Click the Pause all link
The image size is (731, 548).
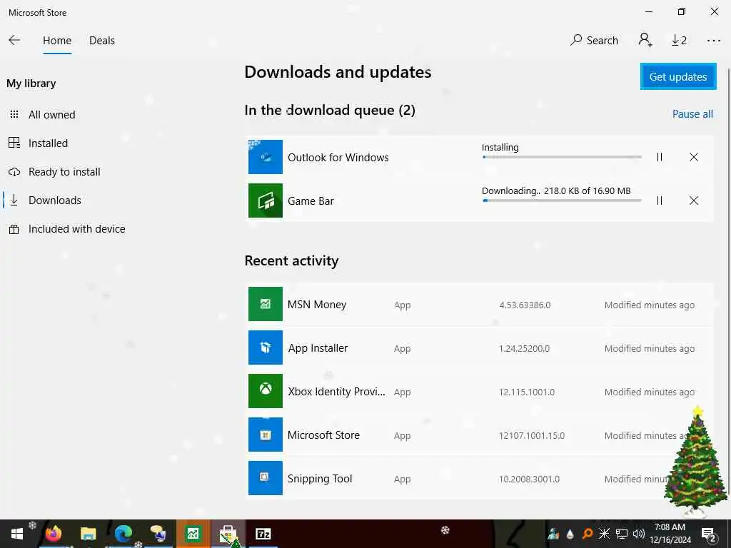coord(692,114)
